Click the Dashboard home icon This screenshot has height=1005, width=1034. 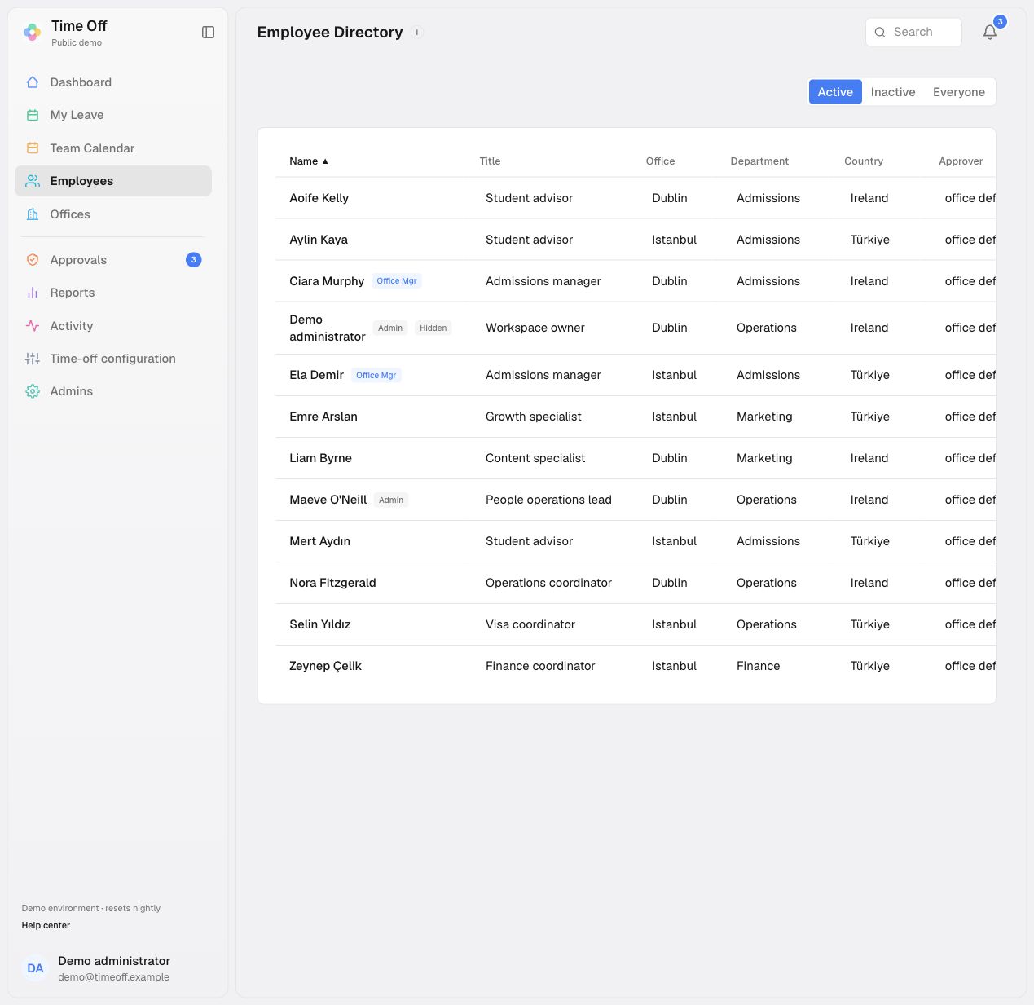pyautogui.click(x=33, y=82)
